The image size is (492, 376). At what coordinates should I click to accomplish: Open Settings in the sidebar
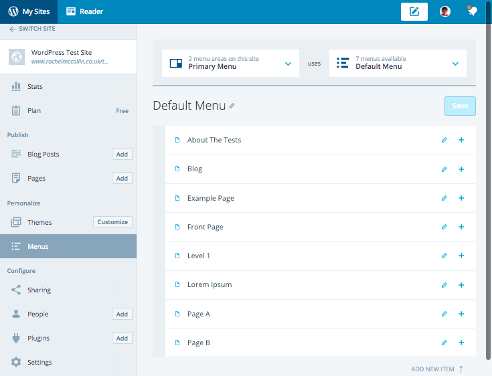coord(39,362)
